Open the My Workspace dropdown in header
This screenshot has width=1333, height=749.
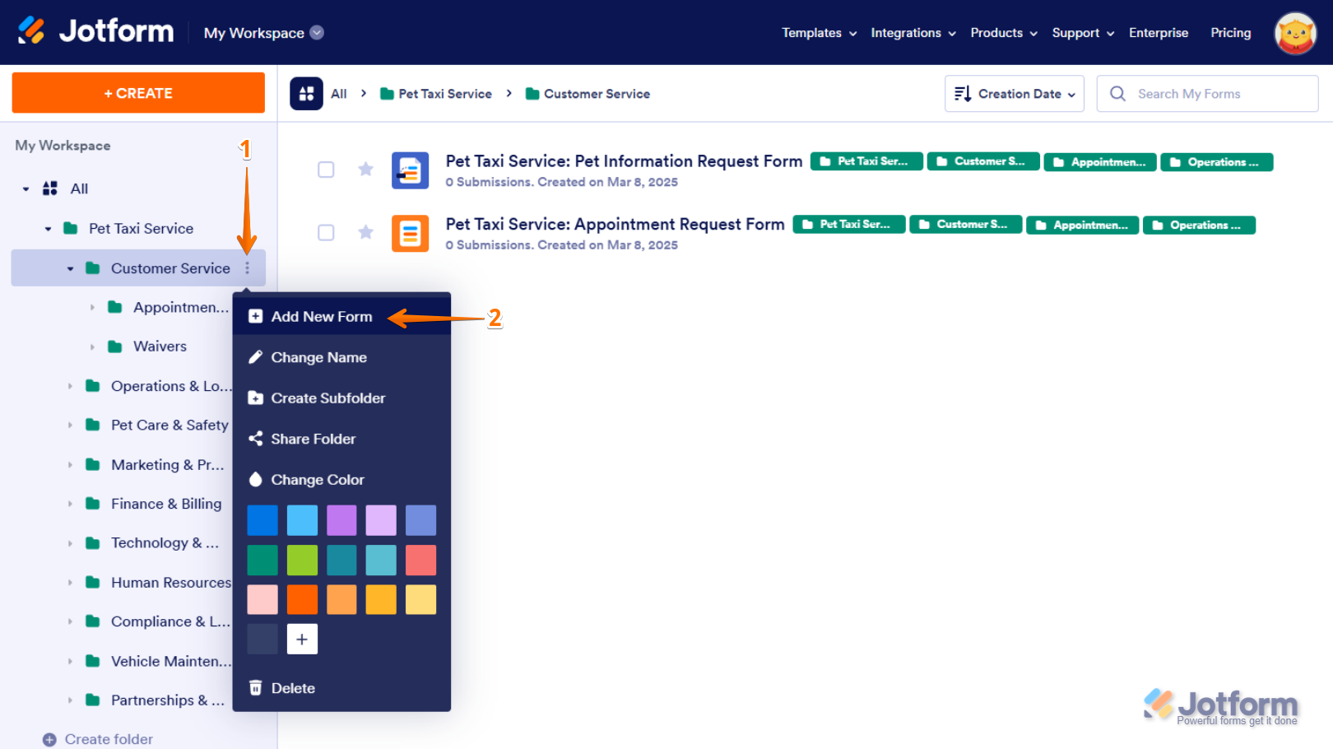point(263,33)
